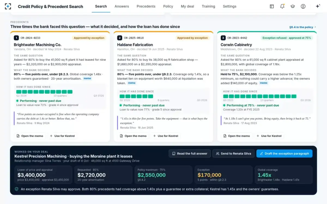Viewport: 327px width, 204px height.
Task: Click the Brightwater Machining Co. title
Action: click(x=38, y=45)
